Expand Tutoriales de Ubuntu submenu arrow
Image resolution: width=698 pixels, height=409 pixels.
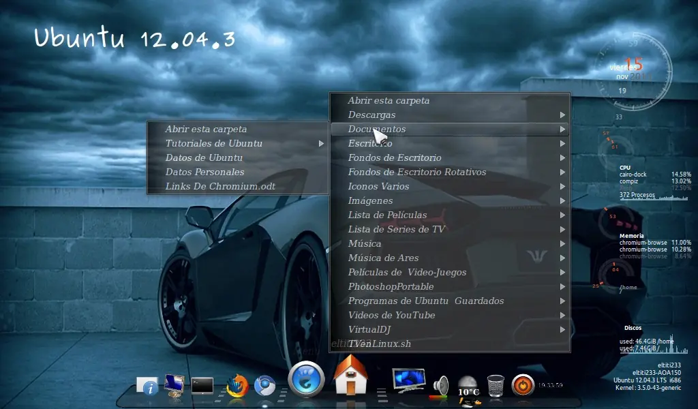321,144
